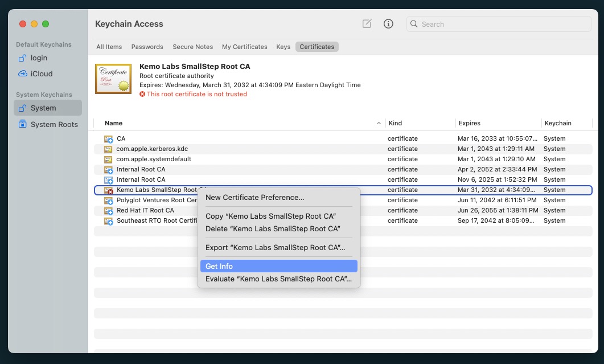This screenshot has width=604, height=364.
Task: Switch to the Passwords tab
Action: click(x=147, y=47)
